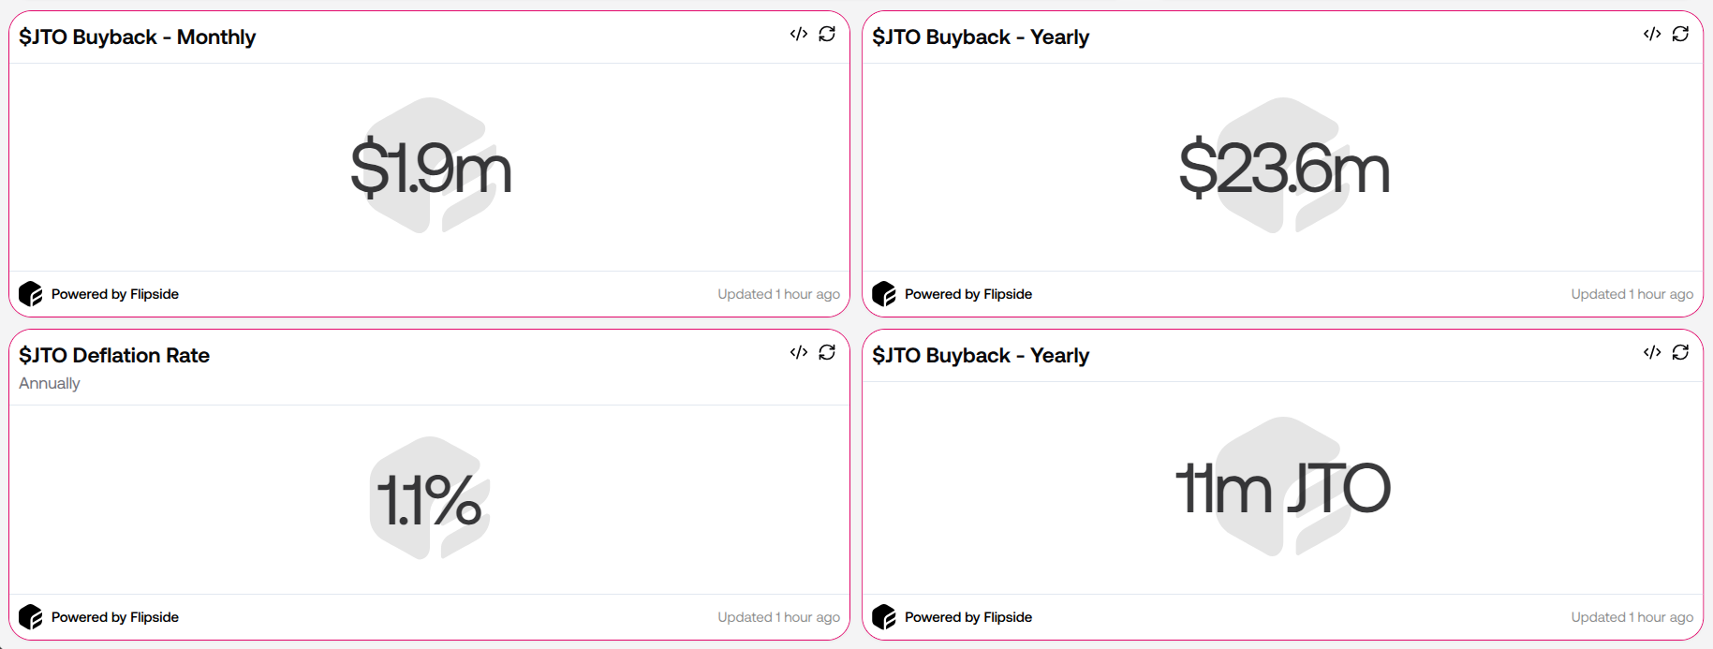Click the $JTO Deflation Rate title
The width and height of the screenshot is (1713, 649).
pos(113,355)
